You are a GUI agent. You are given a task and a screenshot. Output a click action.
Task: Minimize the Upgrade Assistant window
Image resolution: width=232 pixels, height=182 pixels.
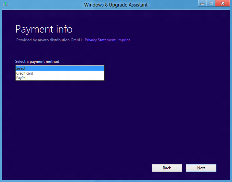click(202, 4)
